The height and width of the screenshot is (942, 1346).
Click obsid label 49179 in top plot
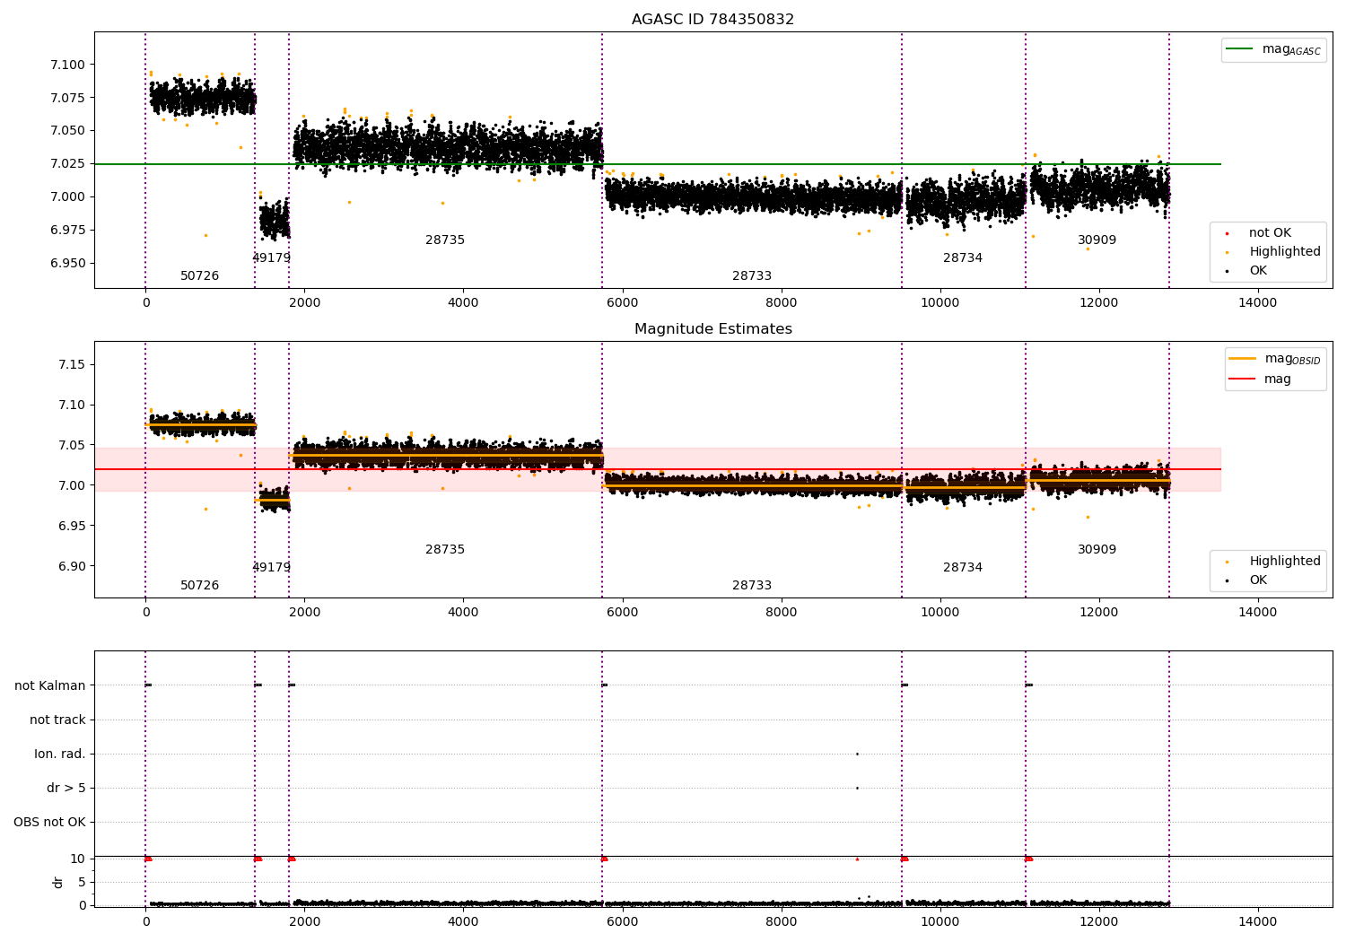click(271, 258)
